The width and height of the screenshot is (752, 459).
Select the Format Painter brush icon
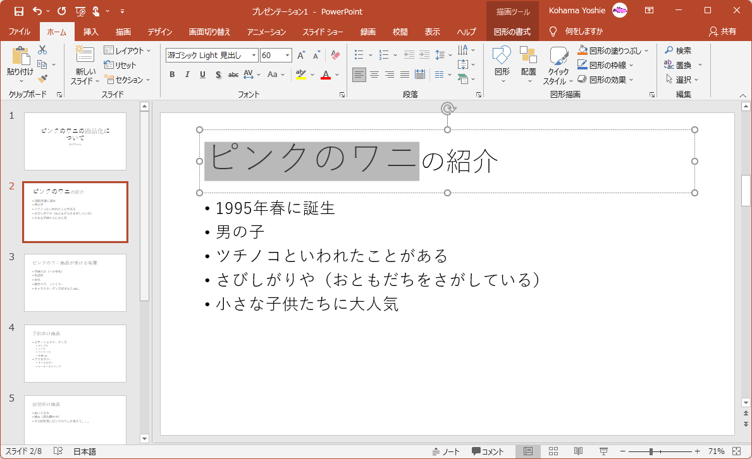[x=42, y=78]
